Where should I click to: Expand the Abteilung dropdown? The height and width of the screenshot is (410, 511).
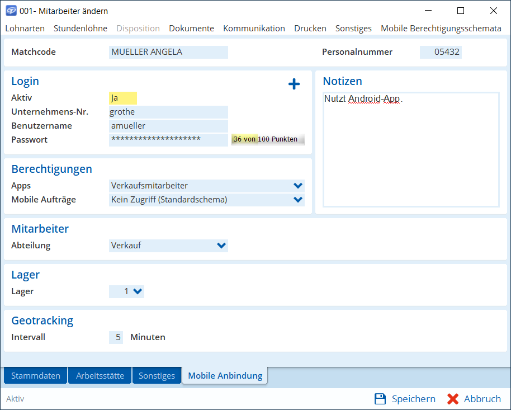click(x=221, y=246)
